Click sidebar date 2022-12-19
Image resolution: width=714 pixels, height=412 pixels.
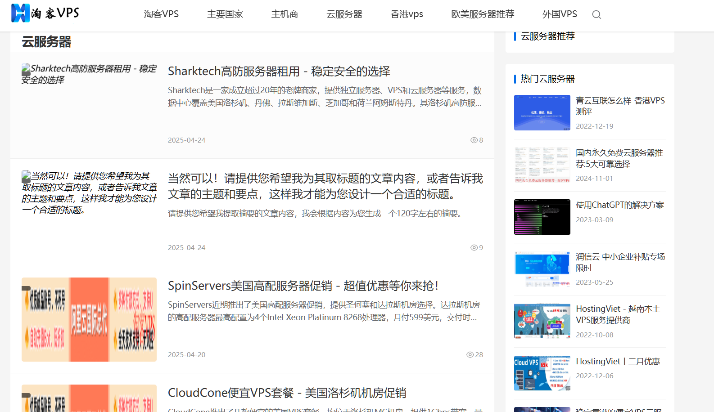[595, 126]
